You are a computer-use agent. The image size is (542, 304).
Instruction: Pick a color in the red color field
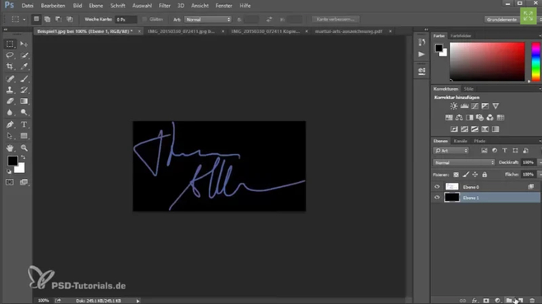pyautogui.click(x=487, y=61)
